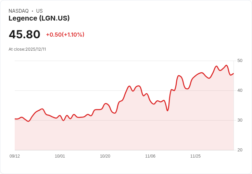Viewport: 252px width, 174px height.
Task: Click the leftmost start of the price line
Action: coord(15,119)
